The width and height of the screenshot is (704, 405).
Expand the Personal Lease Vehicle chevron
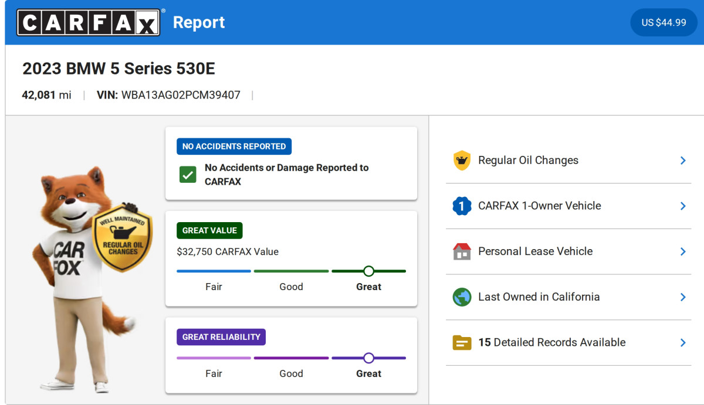coord(683,251)
